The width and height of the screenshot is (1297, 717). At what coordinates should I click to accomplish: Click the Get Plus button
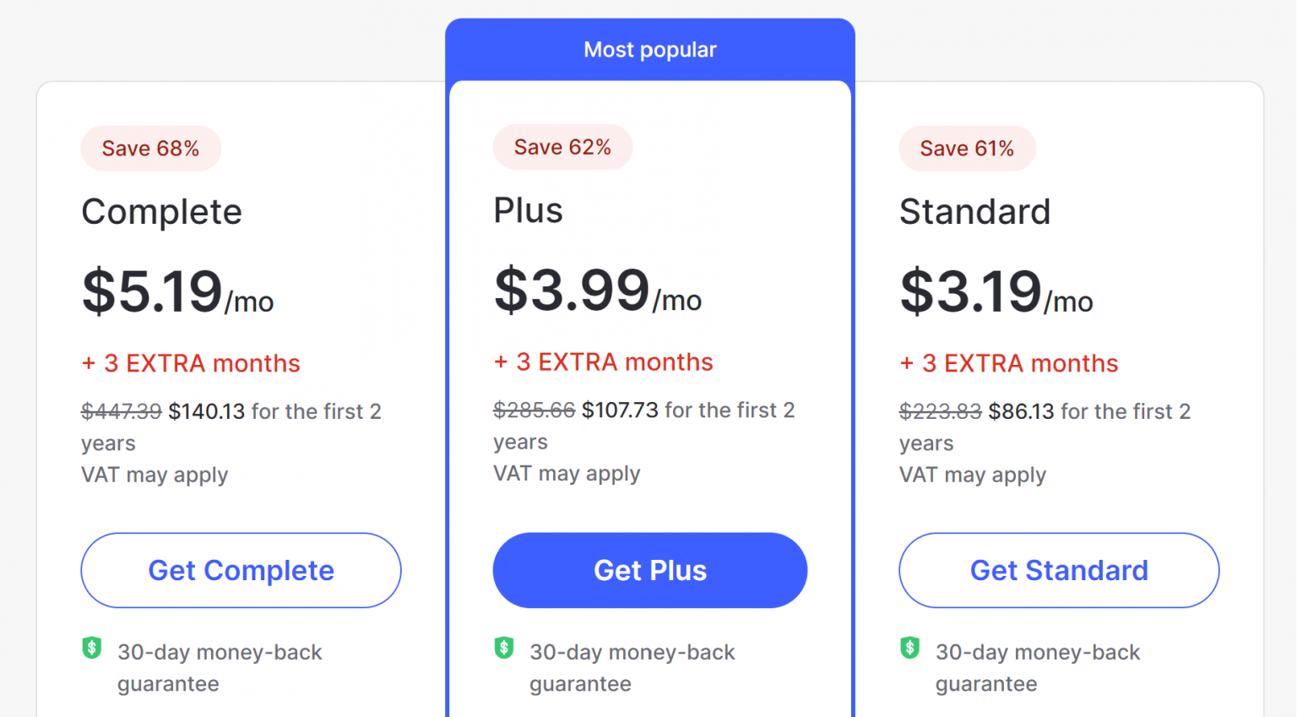pyautogui.click(x=649, y=570)
